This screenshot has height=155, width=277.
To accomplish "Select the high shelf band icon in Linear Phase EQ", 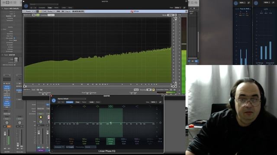I will click(x=137, y=106).
